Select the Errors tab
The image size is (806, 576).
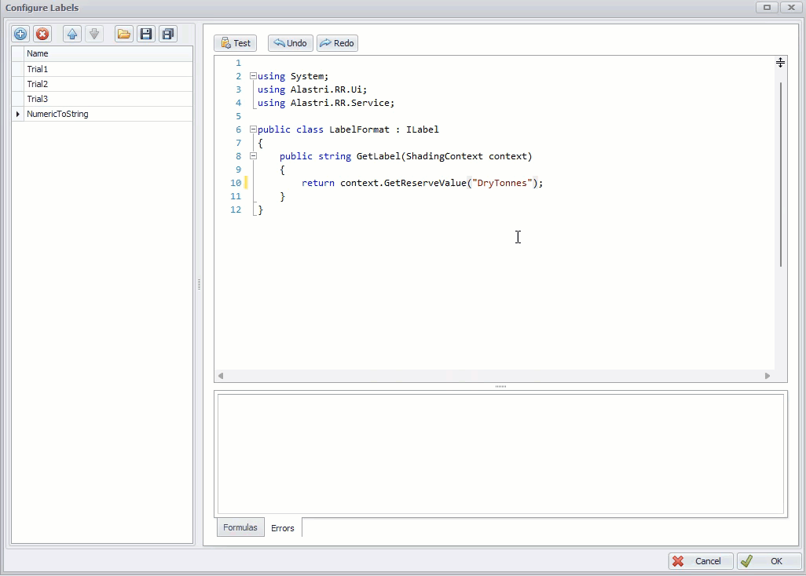tap(283, 528)
